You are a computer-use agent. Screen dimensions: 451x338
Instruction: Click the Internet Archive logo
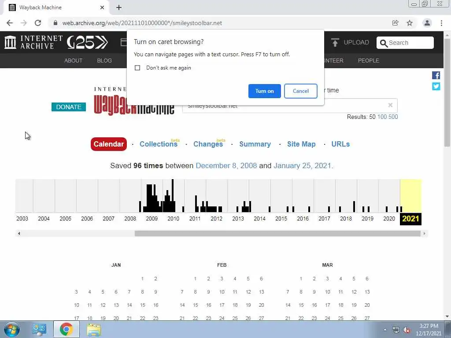(33, 42)
